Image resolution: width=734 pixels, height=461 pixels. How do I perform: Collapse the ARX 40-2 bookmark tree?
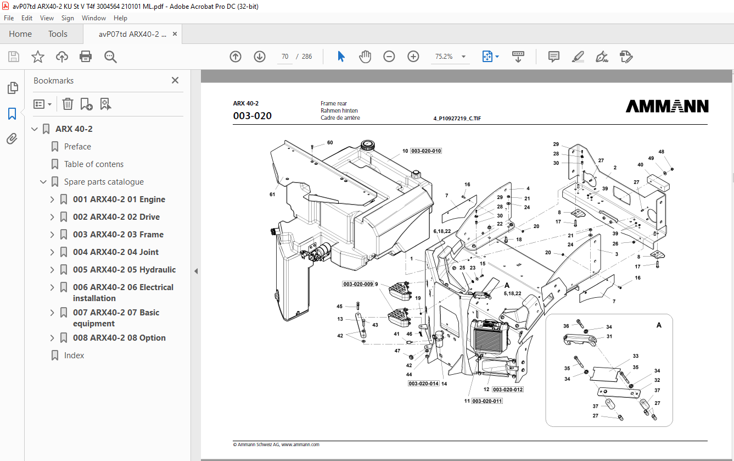[x=35, y=129]
